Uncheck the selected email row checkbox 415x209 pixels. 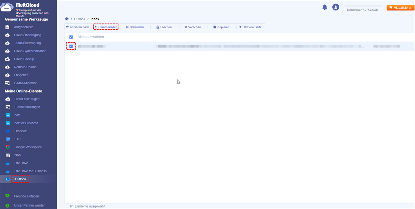[x=71, y=46]
